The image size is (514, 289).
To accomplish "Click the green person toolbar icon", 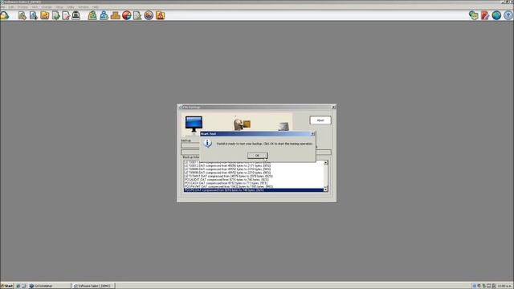I will point(92,15).
